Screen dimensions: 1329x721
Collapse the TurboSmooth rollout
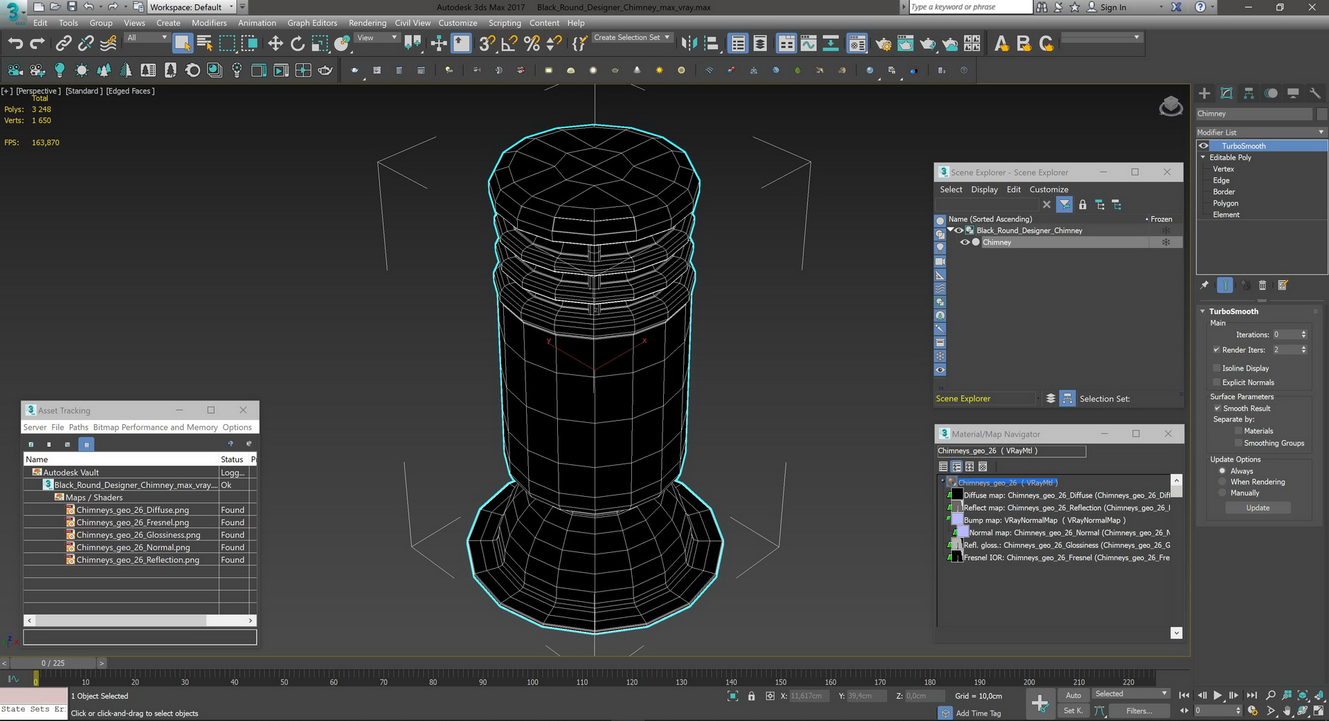1203,311
